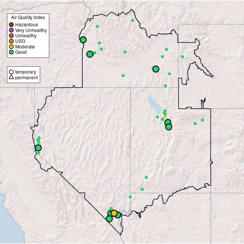Viewport: 244px width, 244px height.
Task: Click the Unhealthy red legend swatch
Action: coord(11,35)
